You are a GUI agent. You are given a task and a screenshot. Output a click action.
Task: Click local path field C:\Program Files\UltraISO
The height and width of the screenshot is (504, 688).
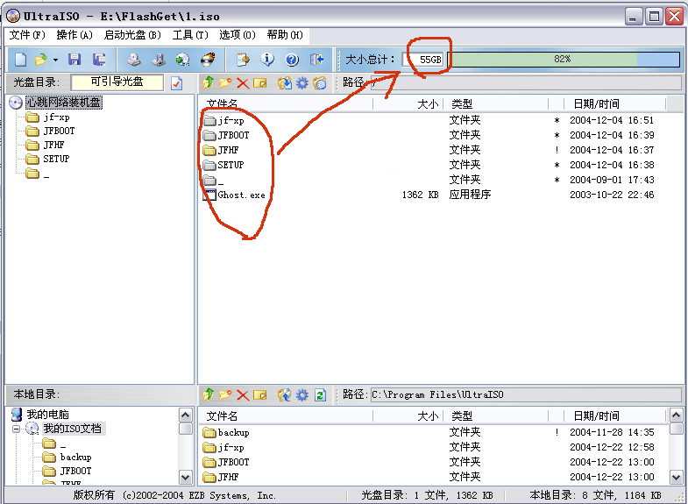(x=526, y=394)
